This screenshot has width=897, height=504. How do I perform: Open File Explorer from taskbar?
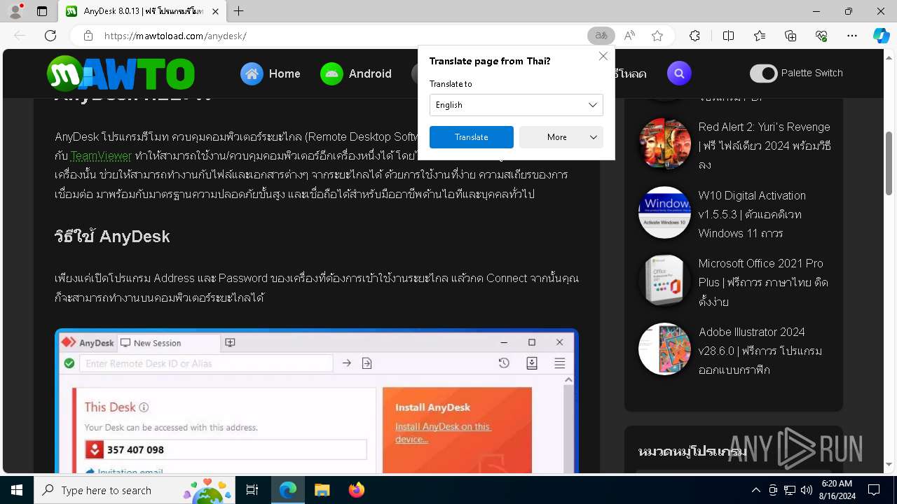(x=322, y=490)
